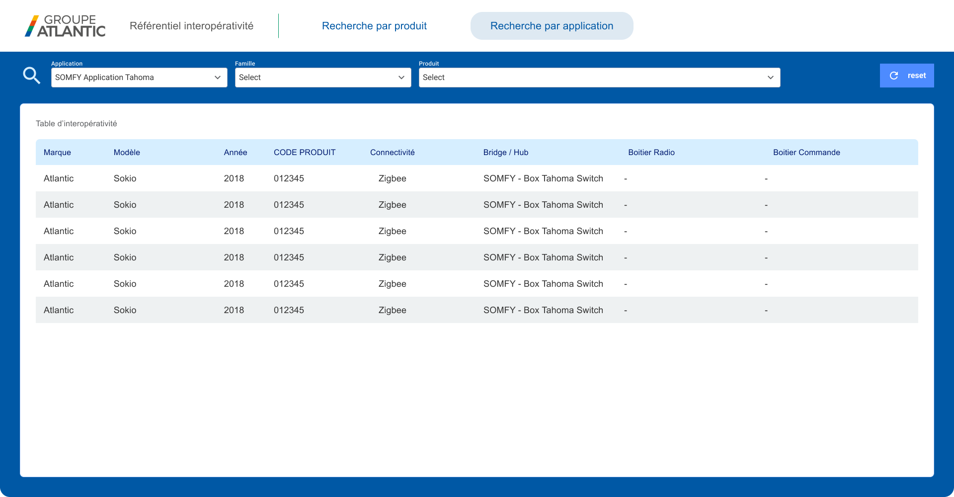Click SOMFY - Box Tahoma Switch in last row

click(x=543, y=310)
